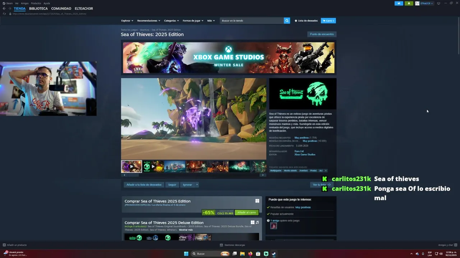Screen dimensions: 460x258
Task: Open File Explorer from the taskbar
Action: (243, 254)
